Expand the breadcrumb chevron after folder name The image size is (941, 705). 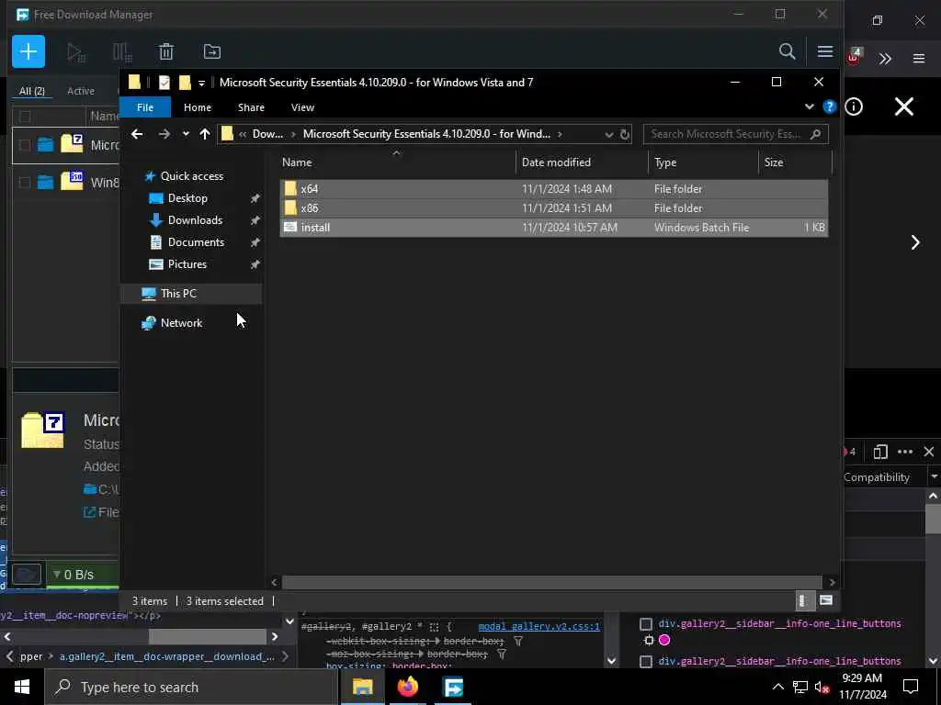tap(560, 134)
